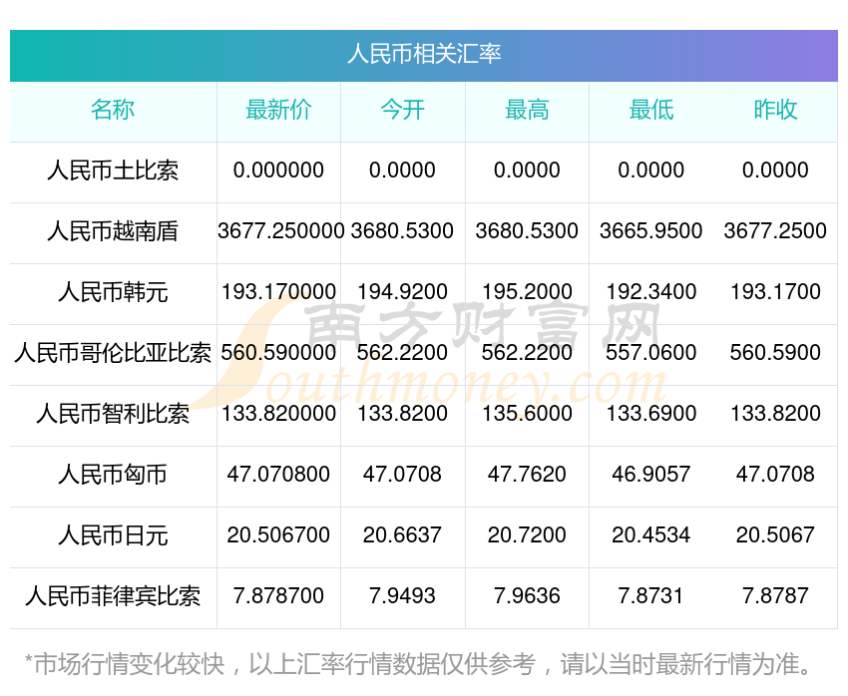Click the market disclaimer footnote text
This screenshot has height=696, width=848.
click(x=417, y=665)
